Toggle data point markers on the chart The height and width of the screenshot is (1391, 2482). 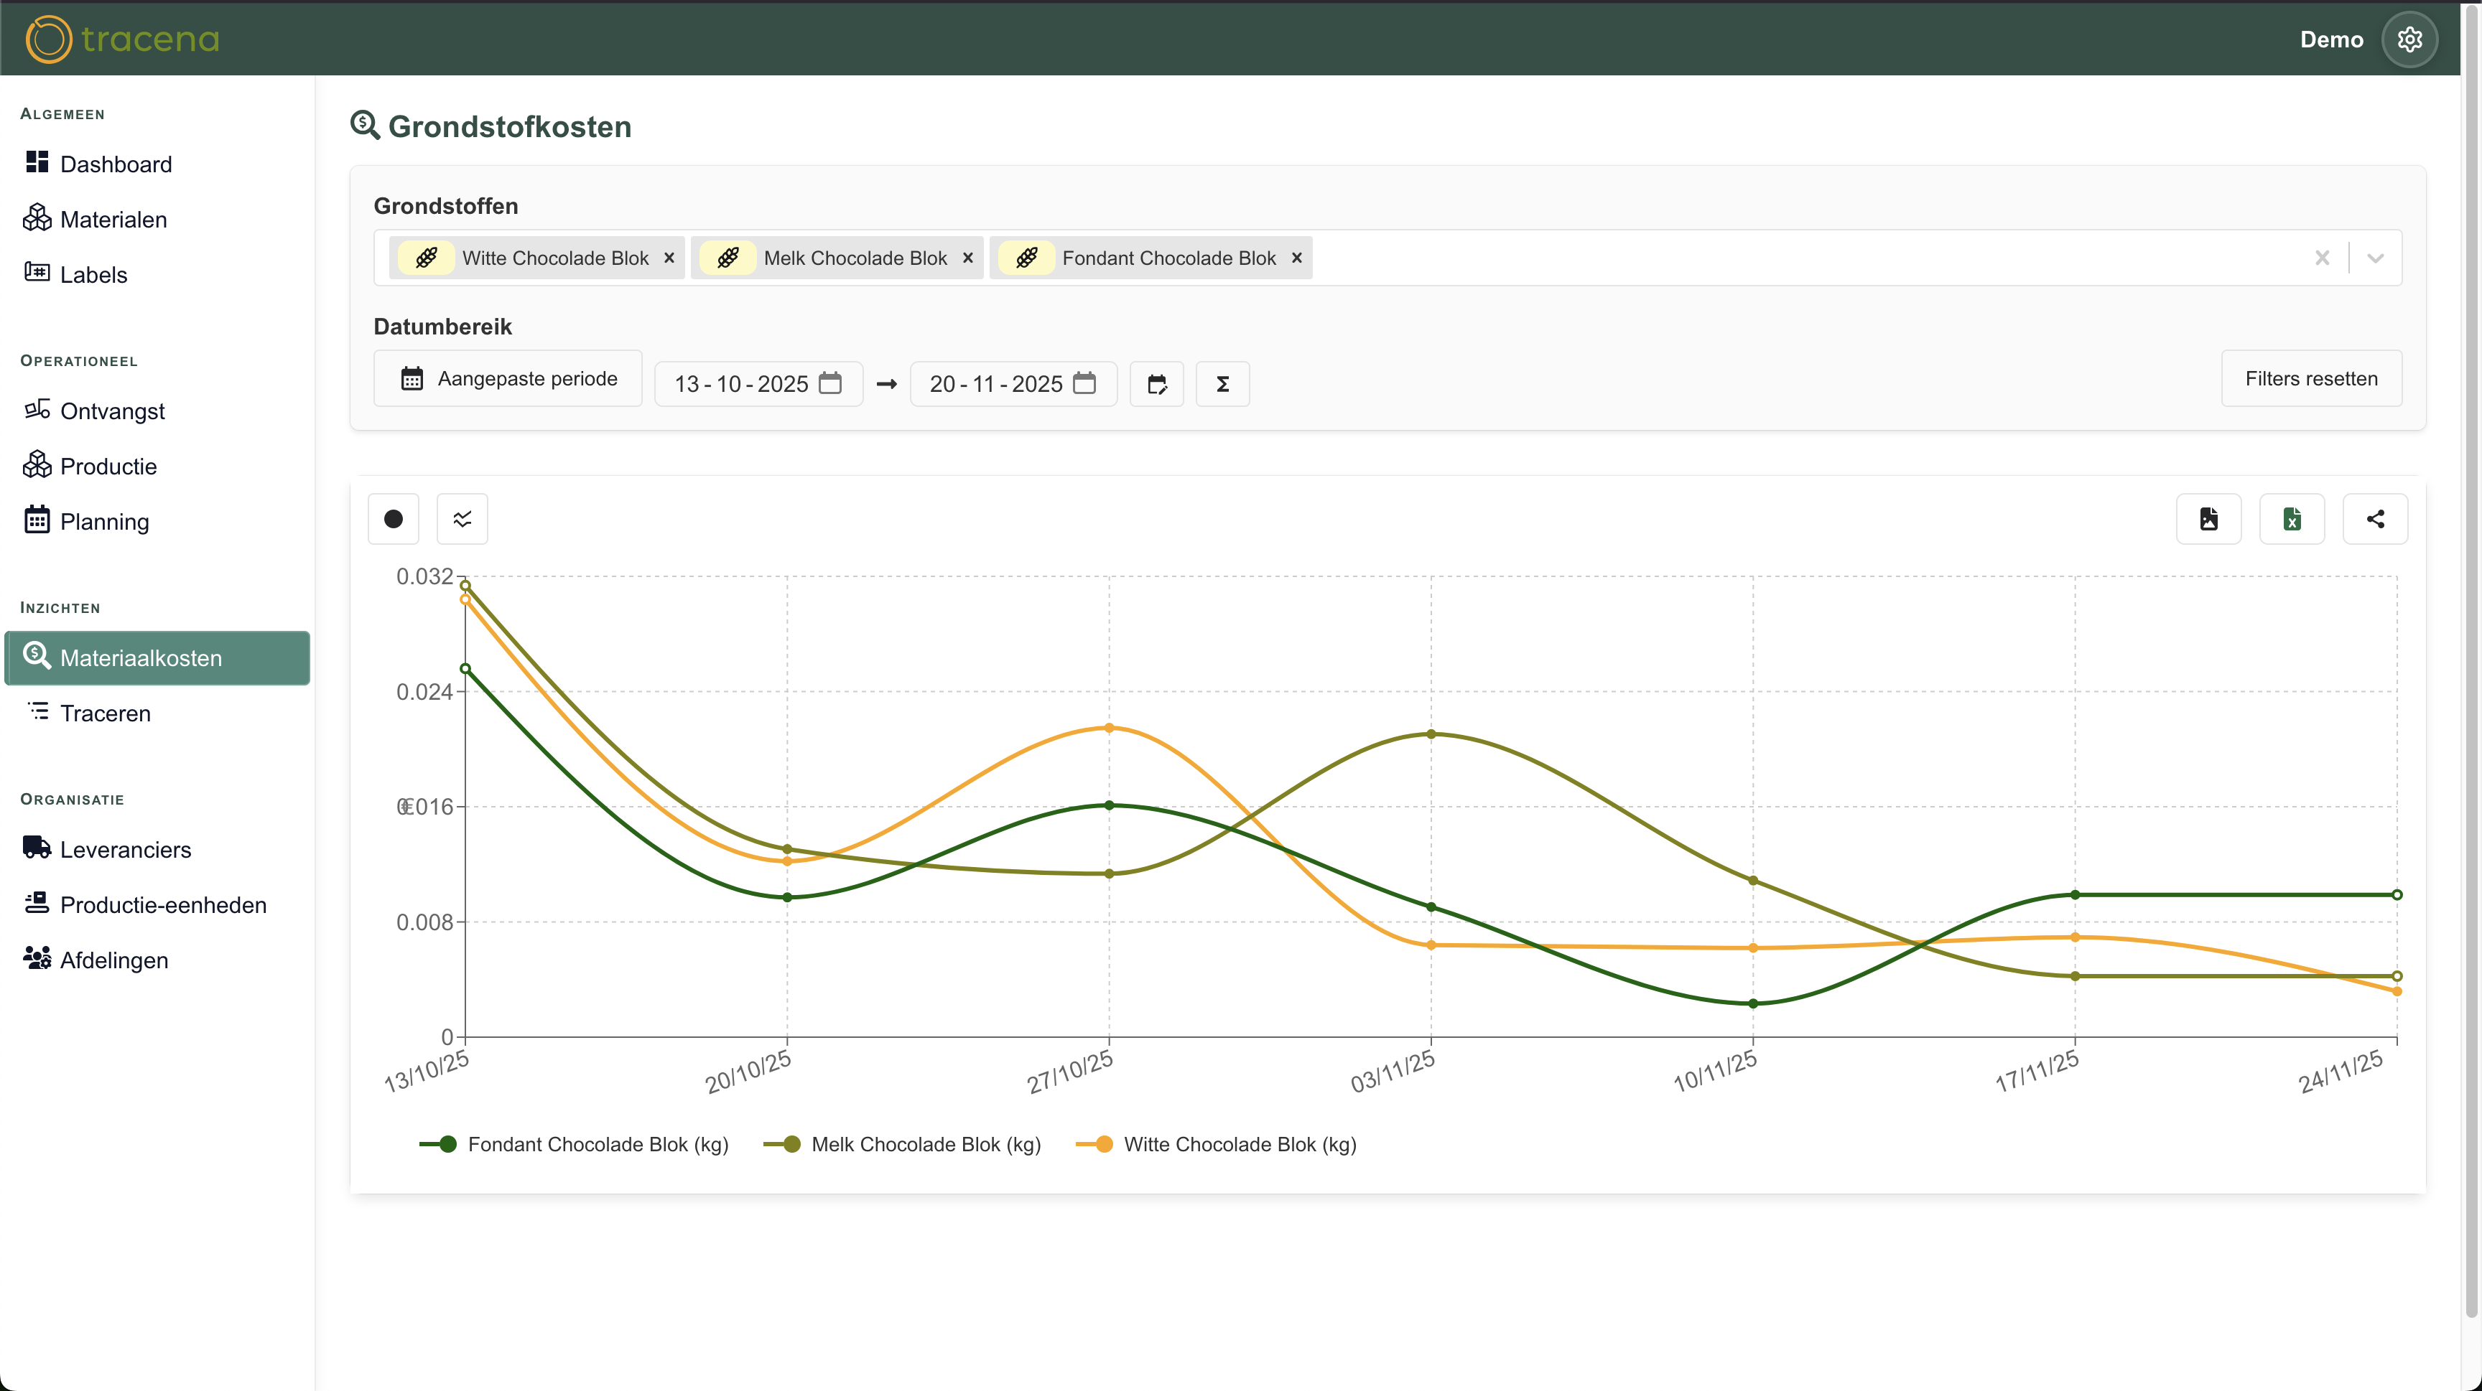tap(393, 519)
